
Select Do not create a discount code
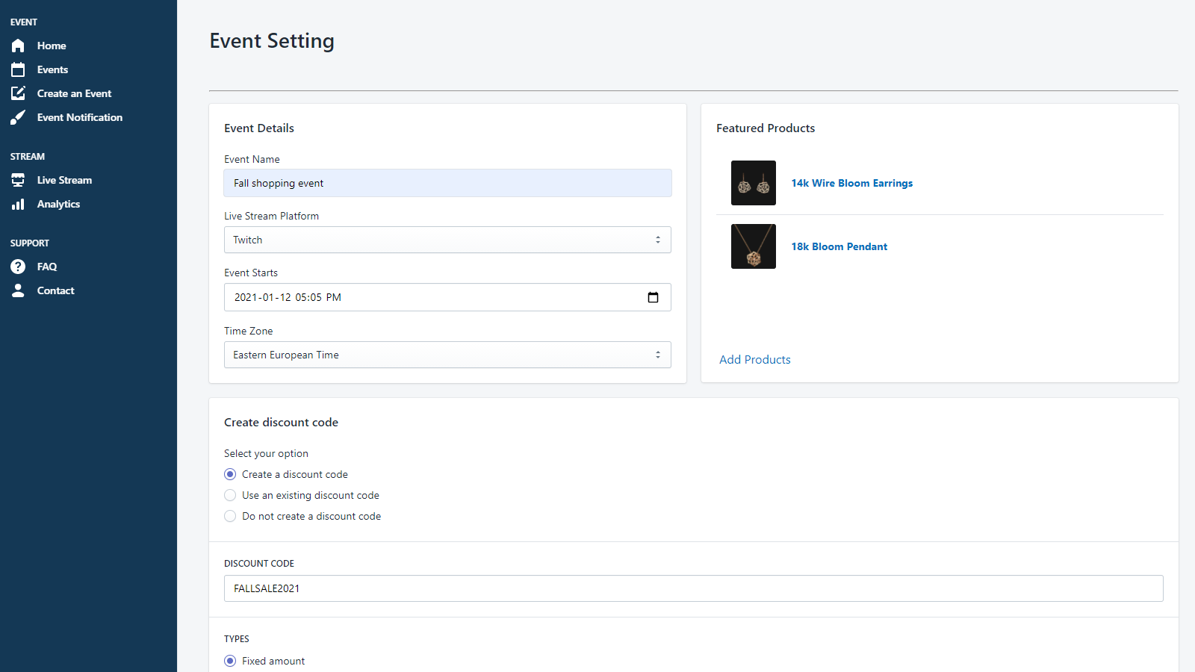pos(230,516)
